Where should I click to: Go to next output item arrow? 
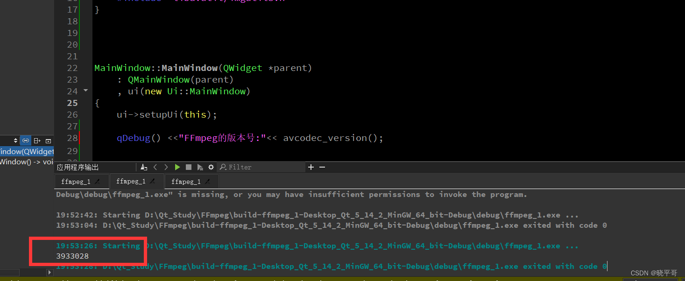coord(166,167)
